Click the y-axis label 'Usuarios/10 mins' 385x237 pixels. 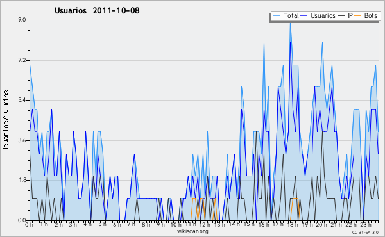coord(6,120)
